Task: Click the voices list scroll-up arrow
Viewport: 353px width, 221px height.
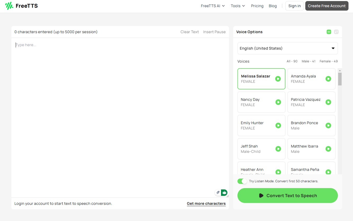Action: pyautogui.click(x=340, y=71)
